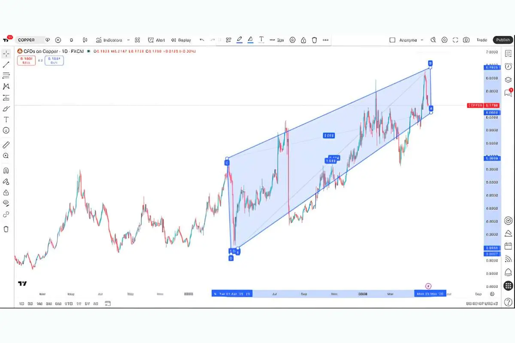The width and height of the screenshot is (515, 343).
Task: Create an Alert from the top toolbar
Action: (156, 40)
